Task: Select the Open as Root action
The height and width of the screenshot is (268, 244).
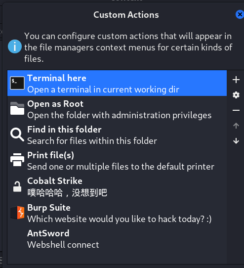Action: pos(117,109)
